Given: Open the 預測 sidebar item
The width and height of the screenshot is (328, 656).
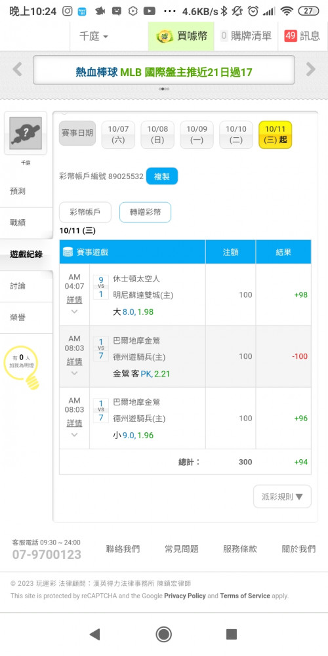Looking at the screenshot, I should tap(26, 191).
